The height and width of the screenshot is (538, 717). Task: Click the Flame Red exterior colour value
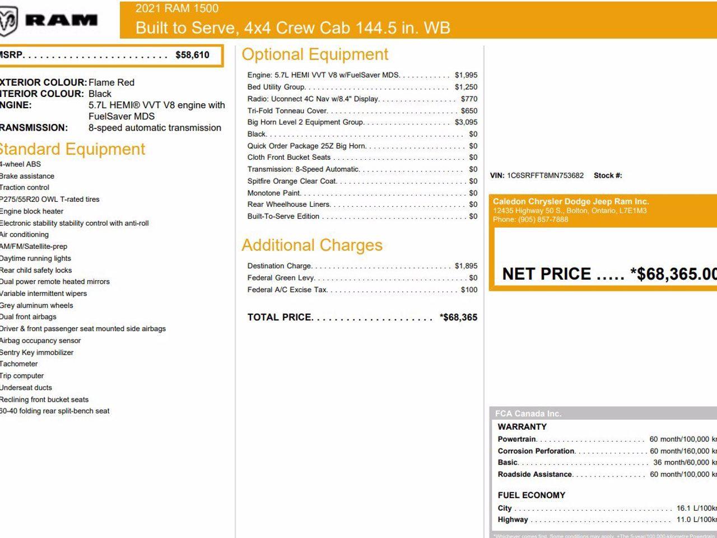(x=111, y=82)
